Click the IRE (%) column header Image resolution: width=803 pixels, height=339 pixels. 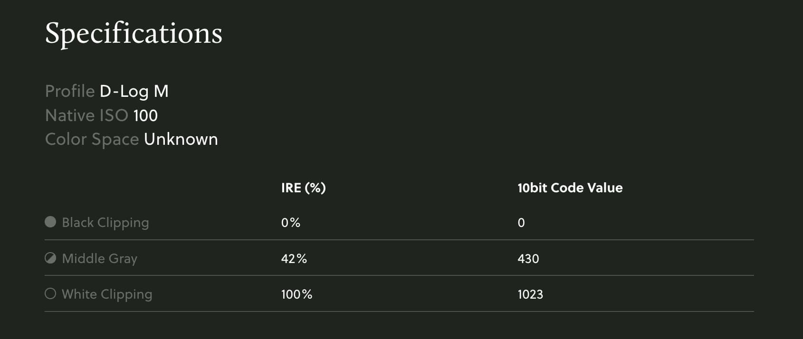click(x=303, y=188)
